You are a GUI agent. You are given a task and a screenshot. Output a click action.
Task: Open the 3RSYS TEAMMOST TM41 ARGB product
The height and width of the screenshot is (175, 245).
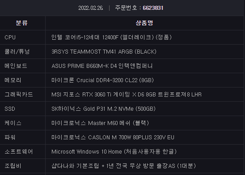click(x=104, y=51)
